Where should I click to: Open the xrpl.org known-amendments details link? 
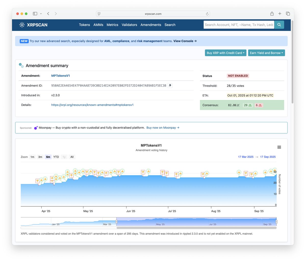click(x=92, y=105)
